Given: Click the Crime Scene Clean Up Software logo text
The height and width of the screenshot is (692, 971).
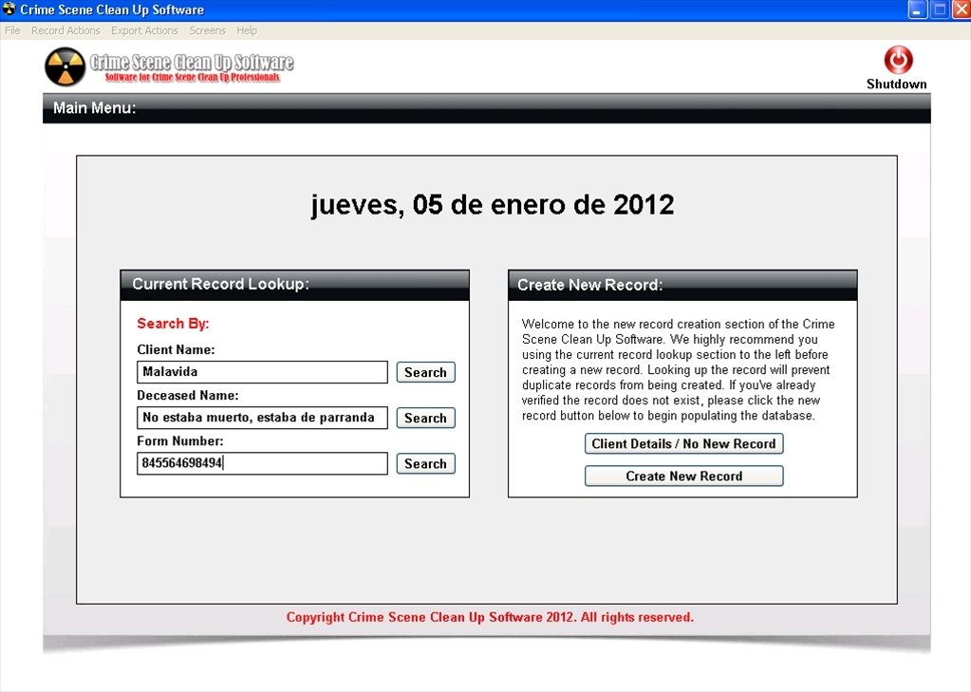Looking at the screenshot, I should [x=192, y=66].
